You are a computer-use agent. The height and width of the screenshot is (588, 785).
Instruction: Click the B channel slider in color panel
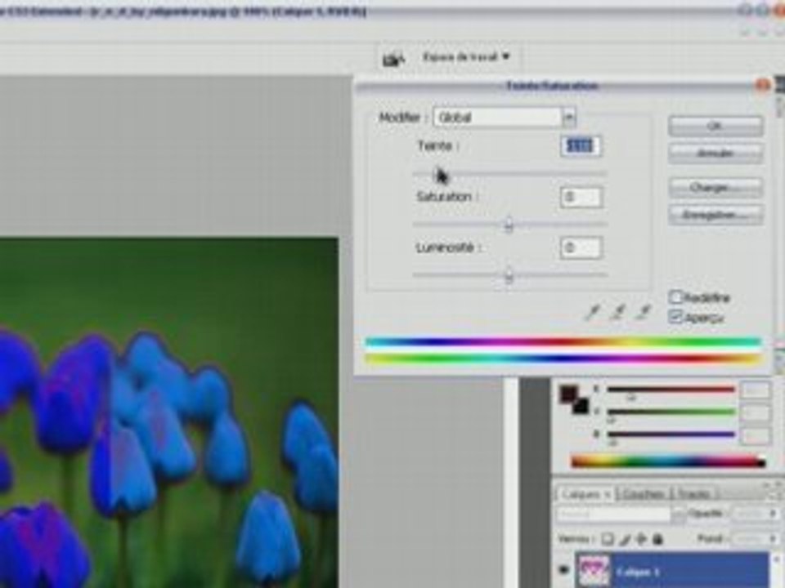point(671,434)
